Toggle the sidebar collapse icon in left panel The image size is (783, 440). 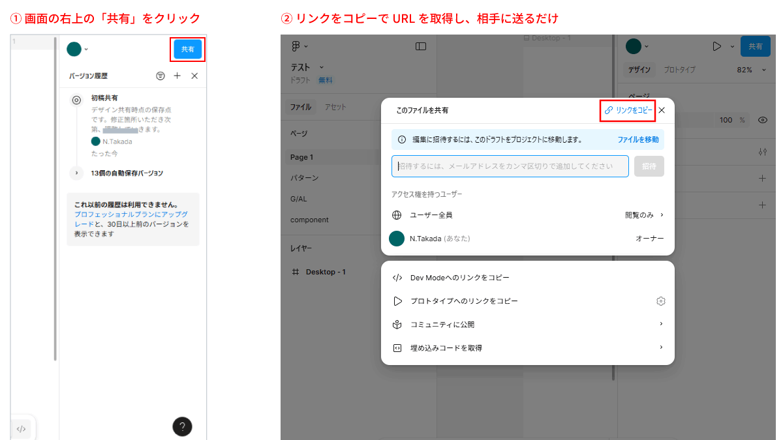pyautogui.click(x=421, y=46)
